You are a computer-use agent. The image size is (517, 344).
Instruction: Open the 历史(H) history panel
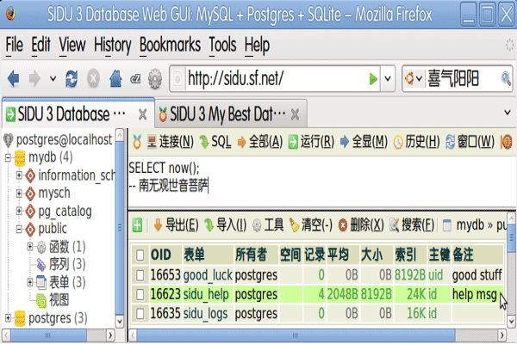417,141
